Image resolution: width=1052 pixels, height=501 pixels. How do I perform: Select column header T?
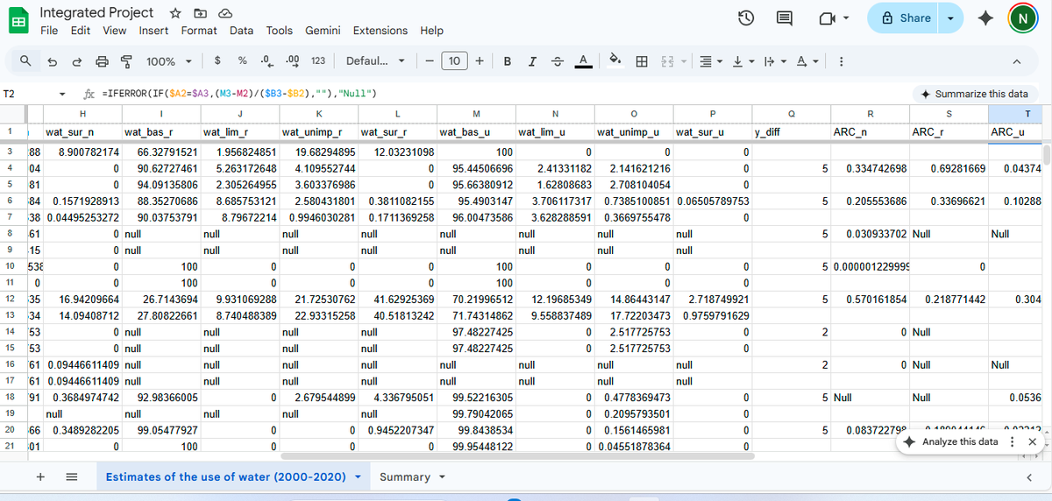(1027, 113)
